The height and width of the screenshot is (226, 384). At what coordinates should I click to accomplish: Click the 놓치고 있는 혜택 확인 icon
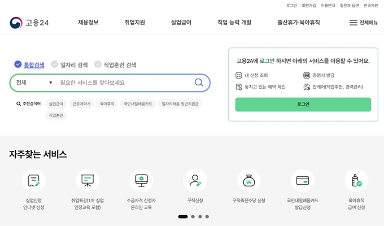[238, 87]
